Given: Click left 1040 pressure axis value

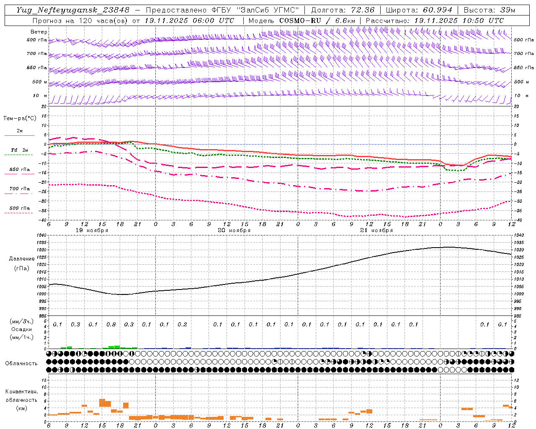Looking at the screenshot, I should 42,235.
